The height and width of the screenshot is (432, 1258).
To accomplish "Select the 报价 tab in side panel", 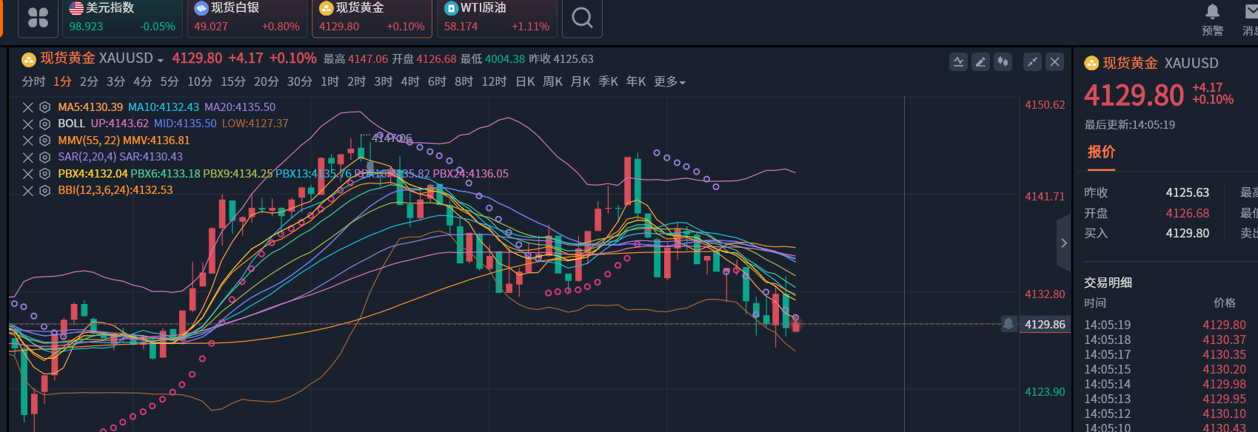I will 1101,152.
